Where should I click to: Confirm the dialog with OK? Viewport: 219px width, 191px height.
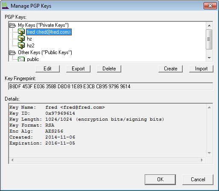click(160, 179)
